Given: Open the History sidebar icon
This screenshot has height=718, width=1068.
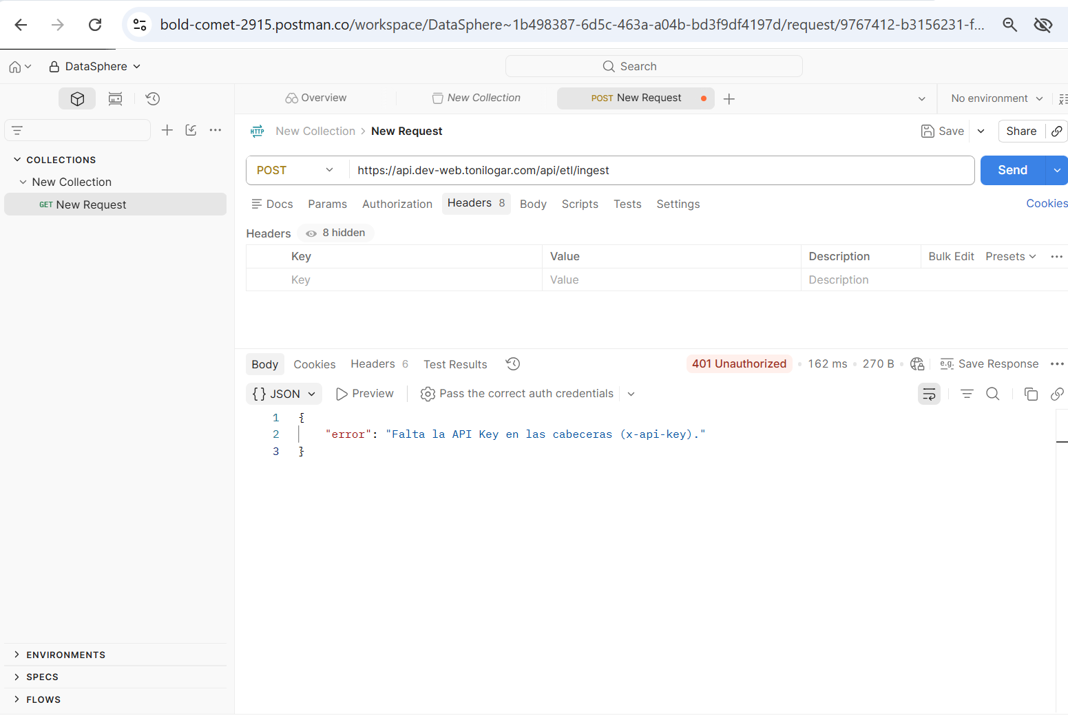Looking at the screenshot, I should 153,98.
